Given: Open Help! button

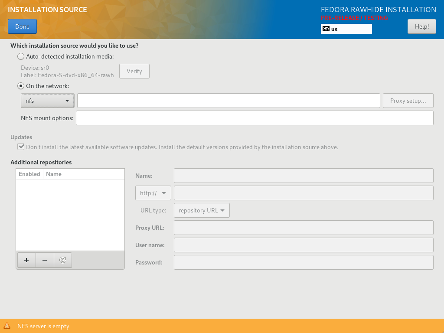Looking at the screenshot, I should (x=421, y=26).
